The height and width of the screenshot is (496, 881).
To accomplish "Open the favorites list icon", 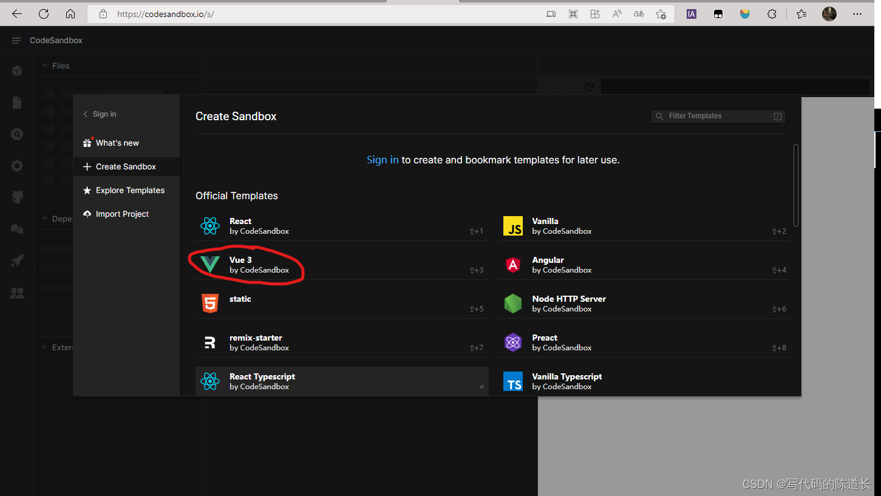I will click(x=801, y=13).
